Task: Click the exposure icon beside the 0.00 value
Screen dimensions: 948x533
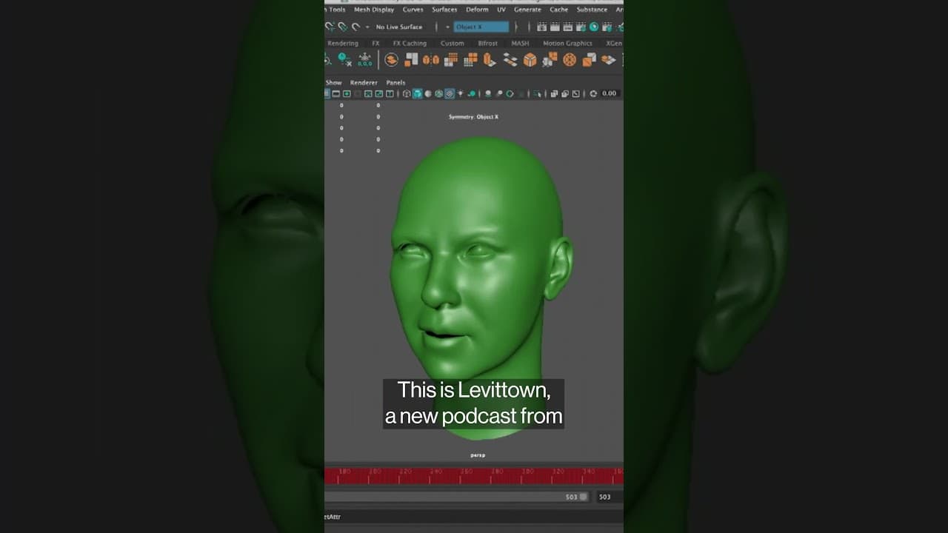Action: click(593, 93)
